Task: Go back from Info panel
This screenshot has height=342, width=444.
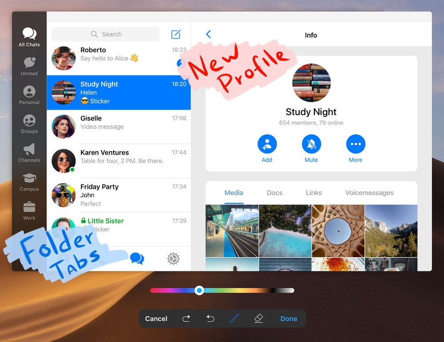Action: click(x=208, y=35)
